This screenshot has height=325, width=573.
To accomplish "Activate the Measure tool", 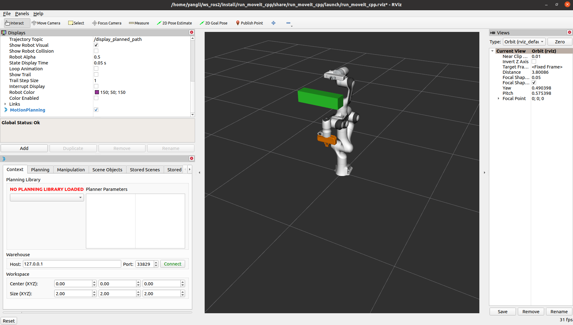I will coord(139,23).
